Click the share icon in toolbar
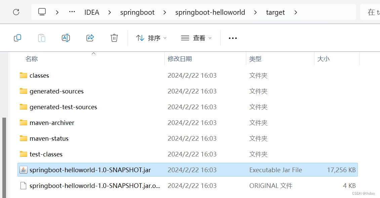This screenshot has height=198, width=380. click(90, 38)
